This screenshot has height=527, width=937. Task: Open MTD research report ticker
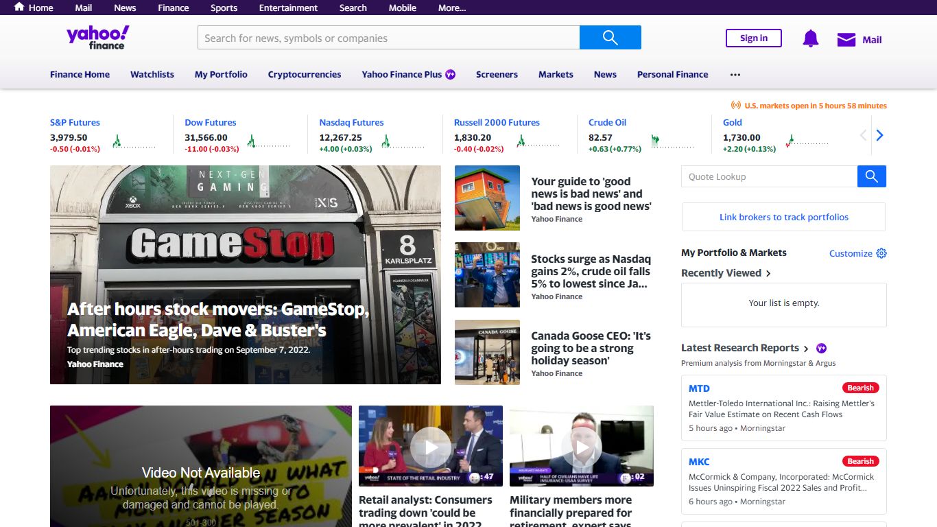pos(699,388)
